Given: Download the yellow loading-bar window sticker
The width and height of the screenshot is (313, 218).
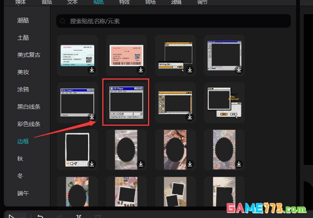Looking at the screenshot, I should coord(190,70).
